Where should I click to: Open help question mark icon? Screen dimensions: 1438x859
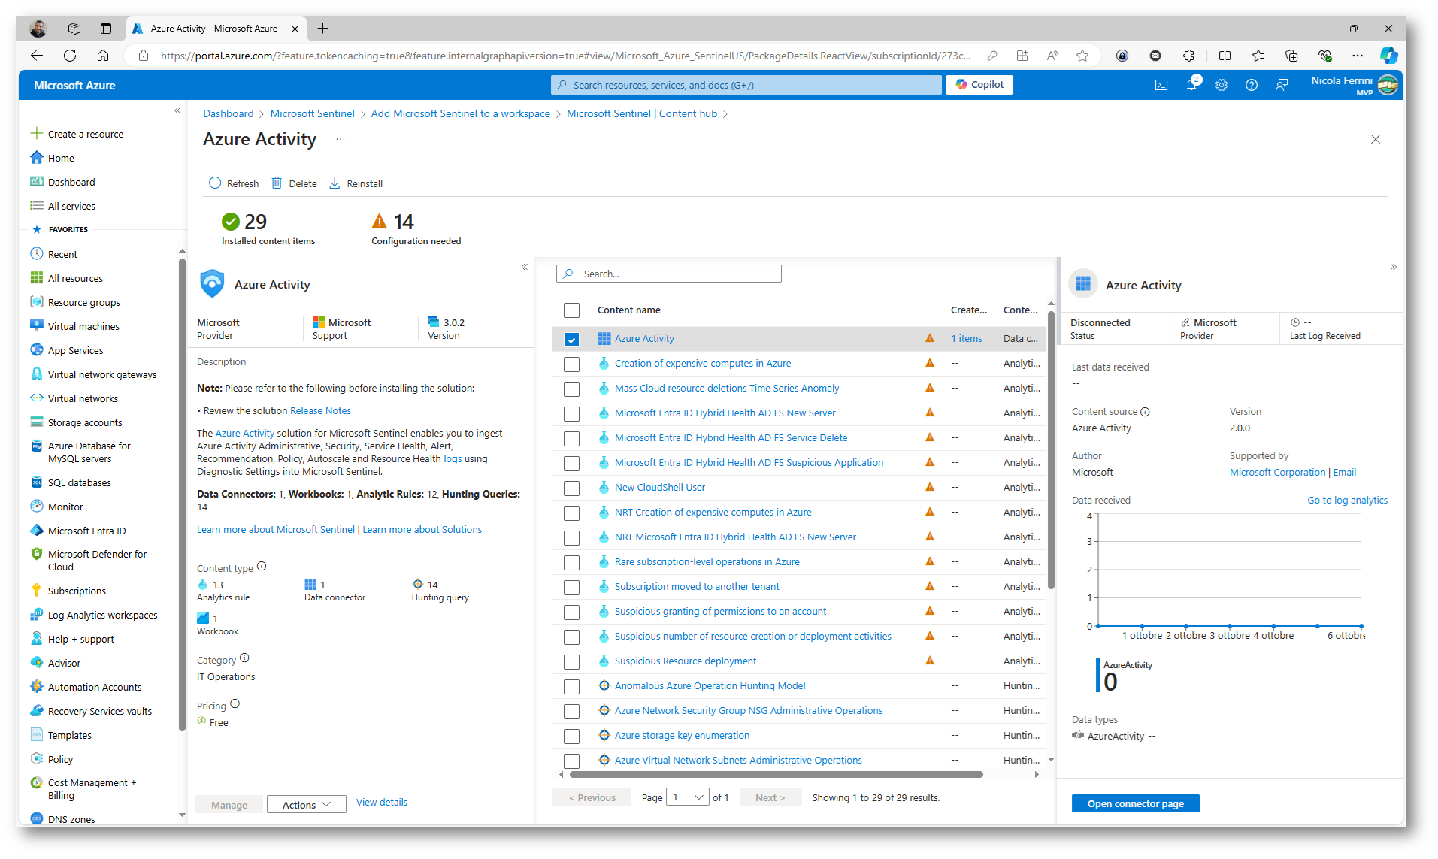coord(1252,85)
